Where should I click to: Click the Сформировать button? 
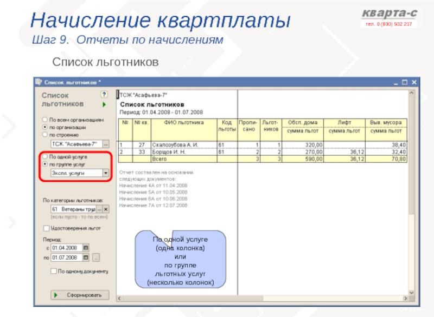coord(80,295)
